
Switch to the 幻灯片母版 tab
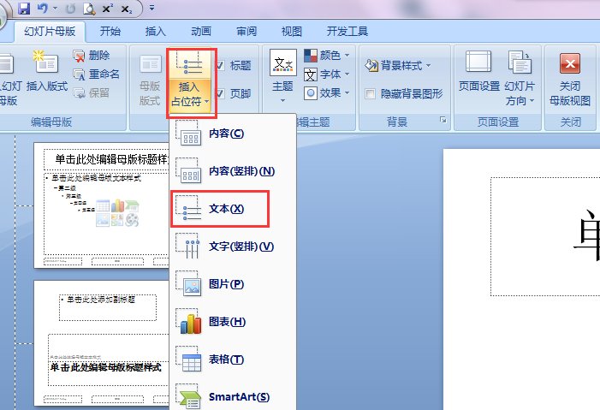coord(50,32)
